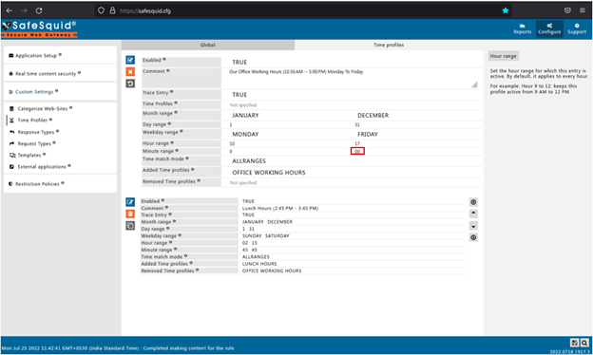Cancel editing with the orange X icon
593x355 pixels.
pyautogui.click(x=130, y=72)
